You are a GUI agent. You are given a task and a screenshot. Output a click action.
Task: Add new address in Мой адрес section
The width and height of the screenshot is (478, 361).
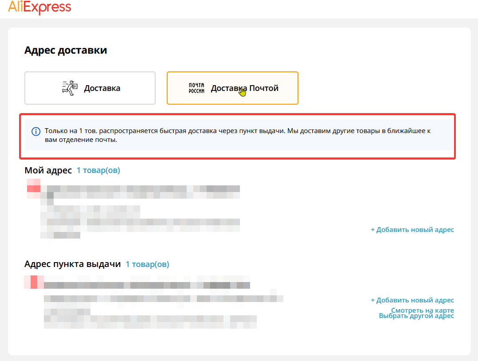[x=412, y=230]
